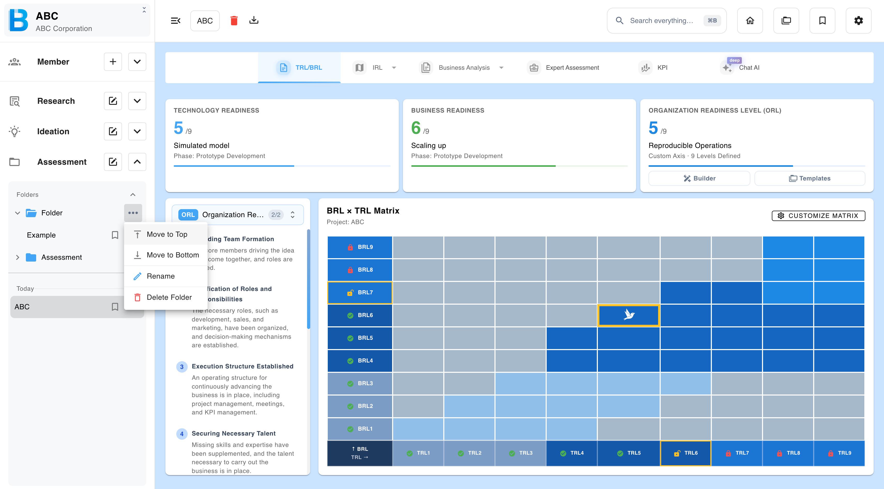The image size is (884, 489).
Task: Click the Ideation lightbulb icon
Action: 14,131
